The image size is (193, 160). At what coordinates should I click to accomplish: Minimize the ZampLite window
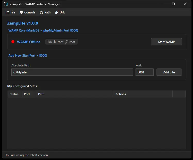coord(162,4)
